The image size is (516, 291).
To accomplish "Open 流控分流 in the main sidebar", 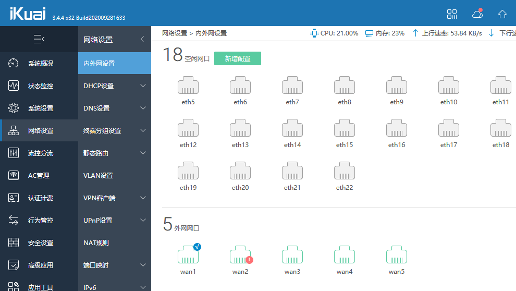I will coord(39,153).
